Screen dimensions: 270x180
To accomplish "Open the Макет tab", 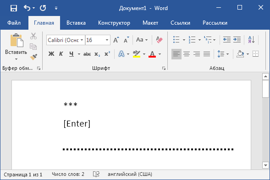I will click(150, 23).
